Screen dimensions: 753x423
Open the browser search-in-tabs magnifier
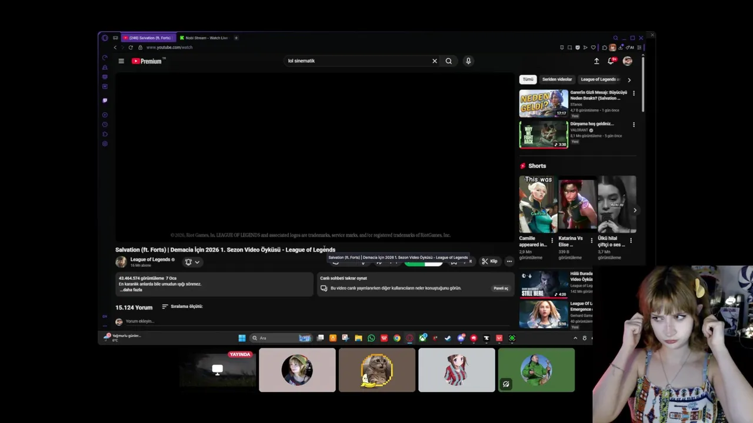[615, 38]
